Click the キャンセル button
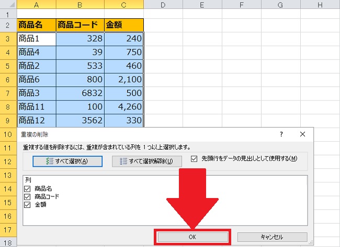Screen dimensions: 340x247 [272, 237]
